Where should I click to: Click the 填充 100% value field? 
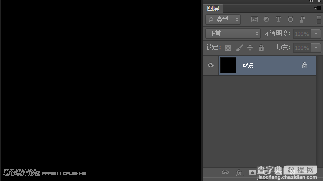tap(302, 48)
